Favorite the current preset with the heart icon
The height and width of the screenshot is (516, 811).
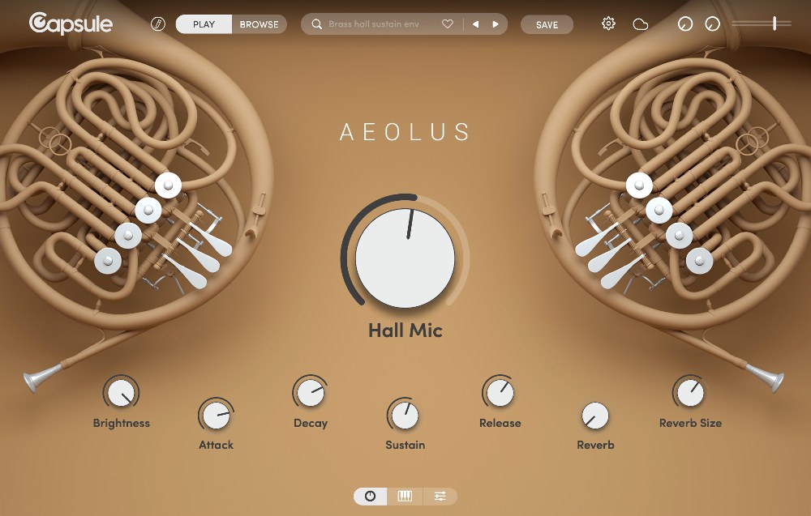click(447, 24)
